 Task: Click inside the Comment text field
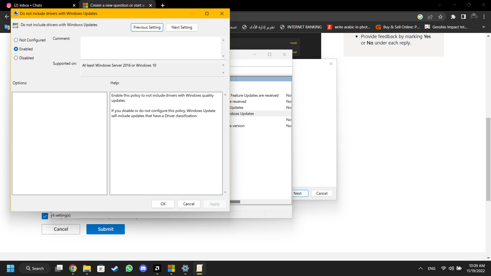click(151, 48)
